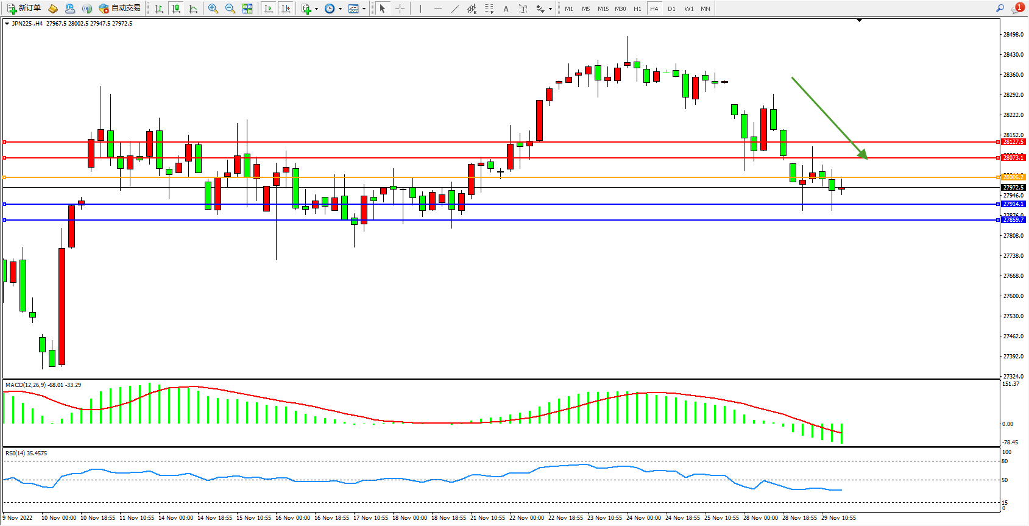Toggle AutoTrading (自动交易) button
1029x526 pixels.
click(120, 9)
